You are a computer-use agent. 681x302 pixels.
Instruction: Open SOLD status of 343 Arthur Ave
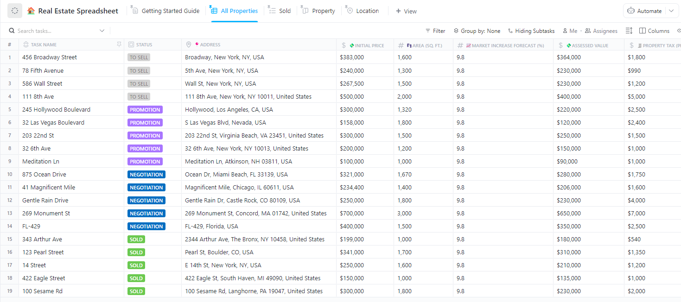136,239
